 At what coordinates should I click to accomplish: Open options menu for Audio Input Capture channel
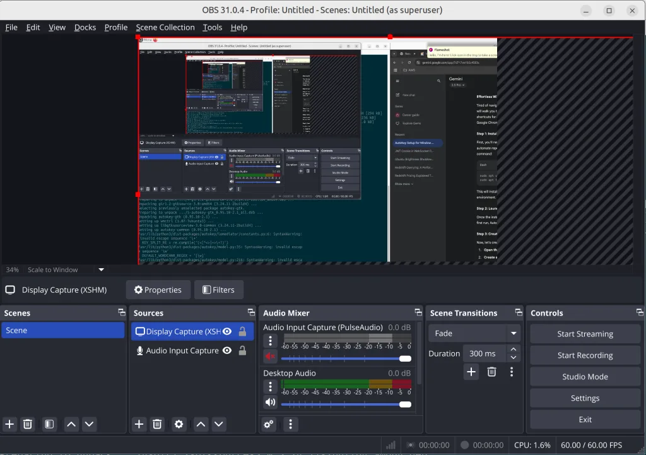pos(270,341)
